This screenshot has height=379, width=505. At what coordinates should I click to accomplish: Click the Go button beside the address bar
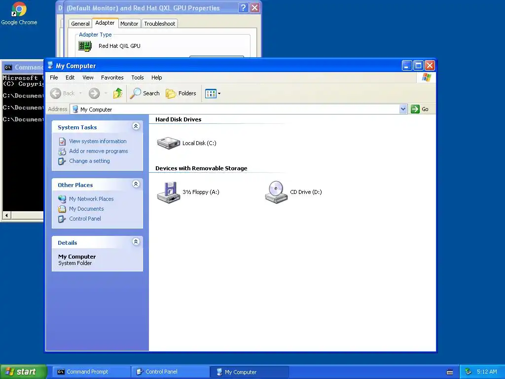coord(420,109)
